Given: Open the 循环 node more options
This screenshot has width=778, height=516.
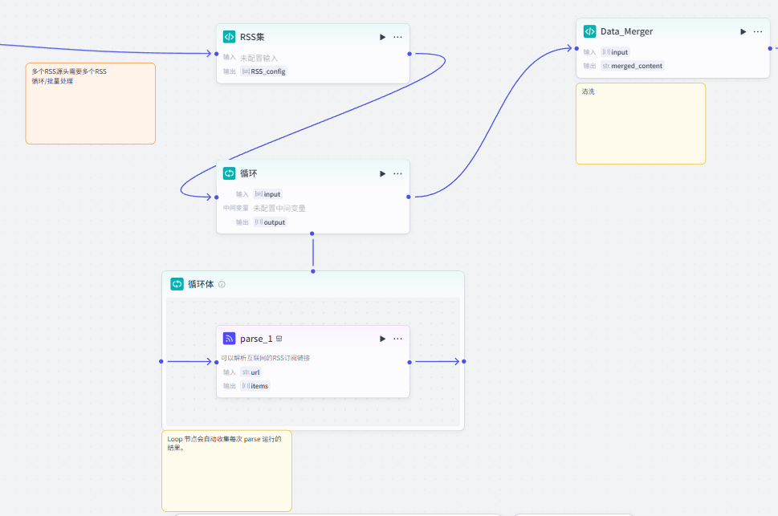Looking at the screenshot, I should point(398,173).
